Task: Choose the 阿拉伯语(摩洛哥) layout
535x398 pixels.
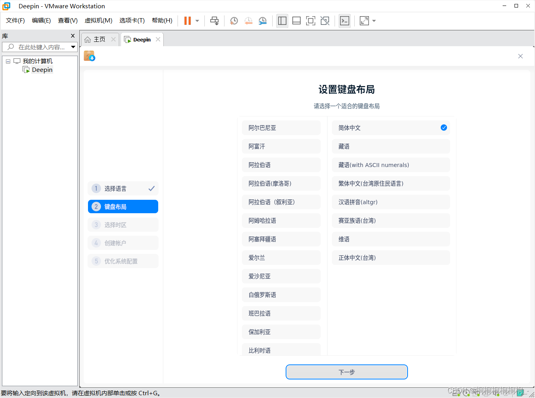Action: pos(281,183)
